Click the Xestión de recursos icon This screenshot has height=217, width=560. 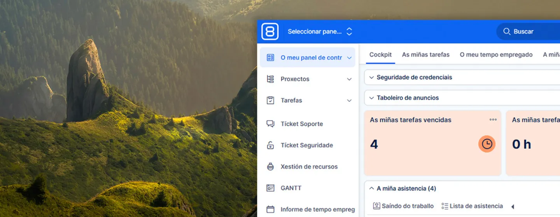pyautogui.click(x=270, y=167)
